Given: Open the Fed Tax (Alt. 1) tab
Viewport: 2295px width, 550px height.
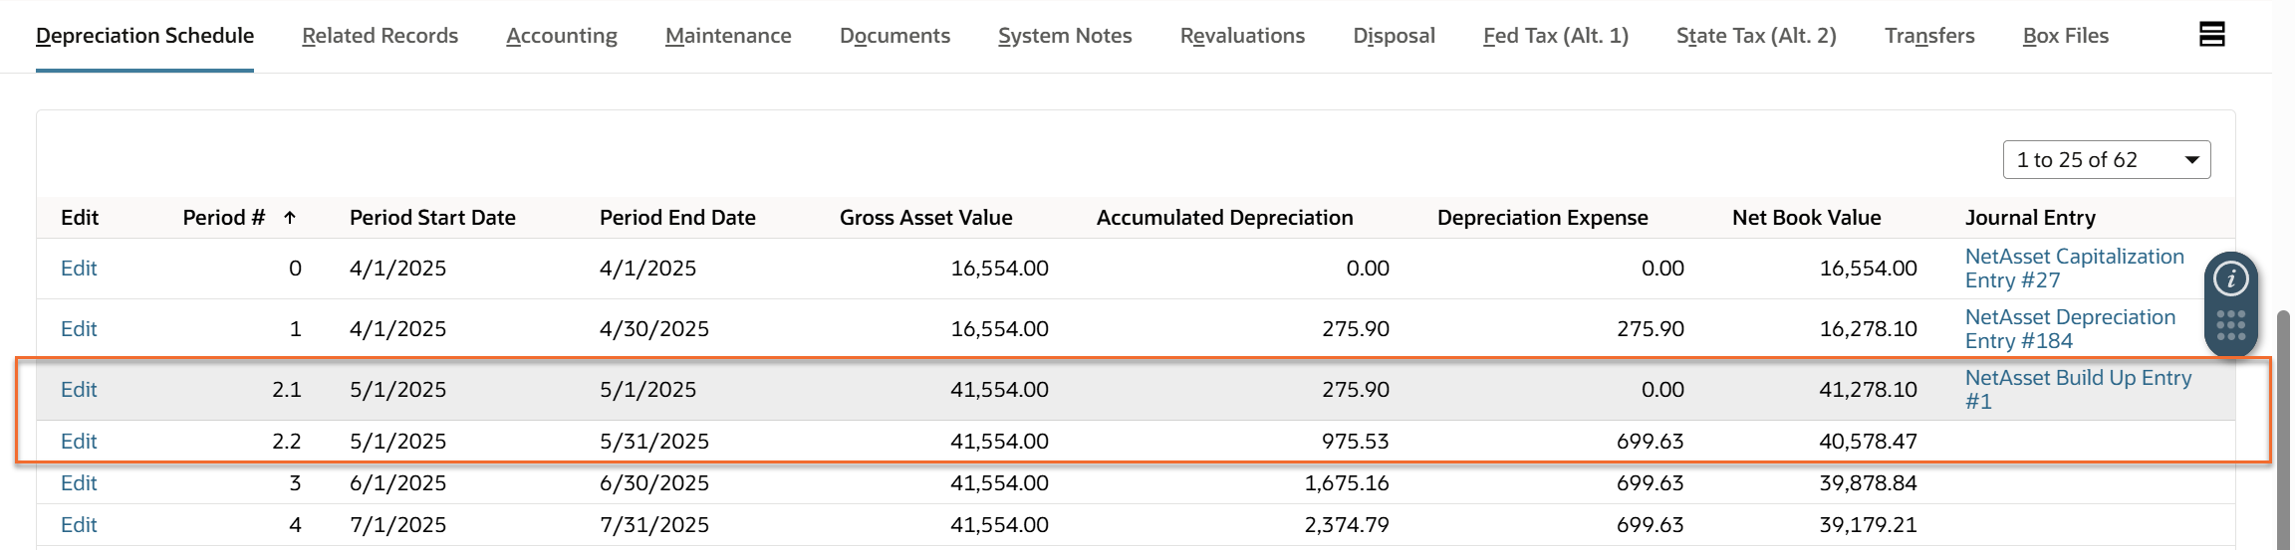Looking at the screenshot, I should tap(1555, 36).
